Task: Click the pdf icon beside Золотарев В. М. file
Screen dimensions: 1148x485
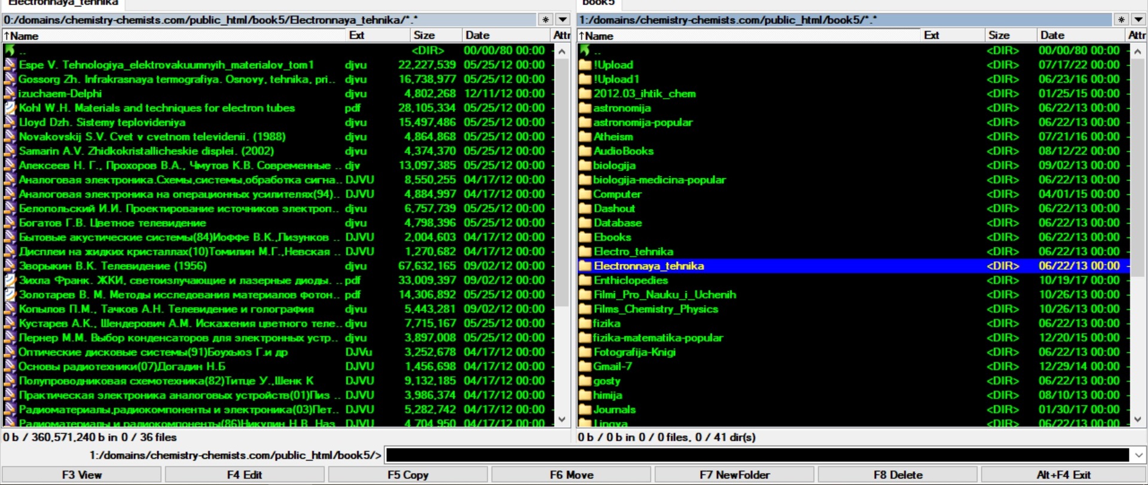Action: 10,294
